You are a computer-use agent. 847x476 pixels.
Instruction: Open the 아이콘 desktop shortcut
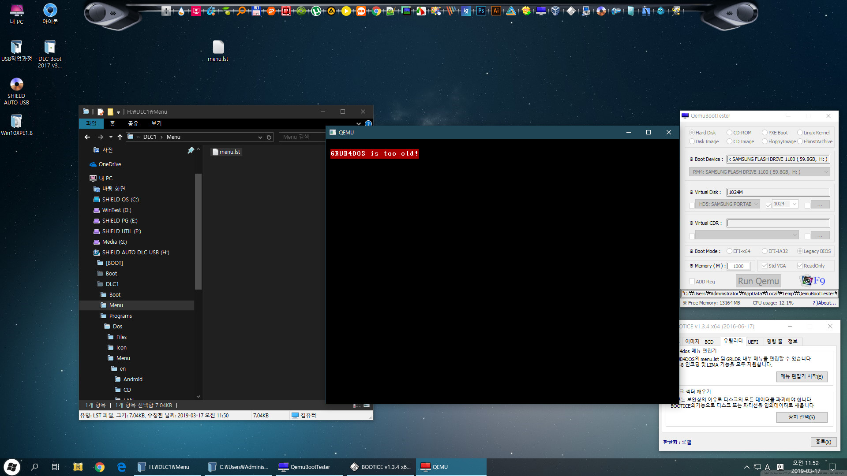50,14
